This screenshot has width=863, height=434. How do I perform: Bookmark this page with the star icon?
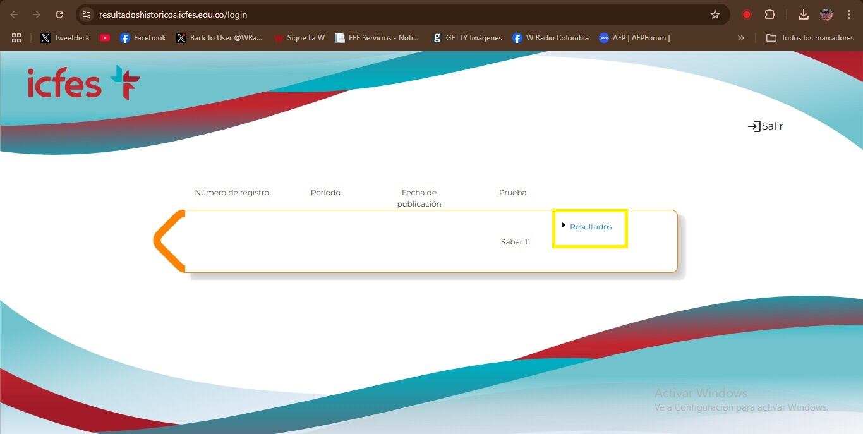[715, 15]
